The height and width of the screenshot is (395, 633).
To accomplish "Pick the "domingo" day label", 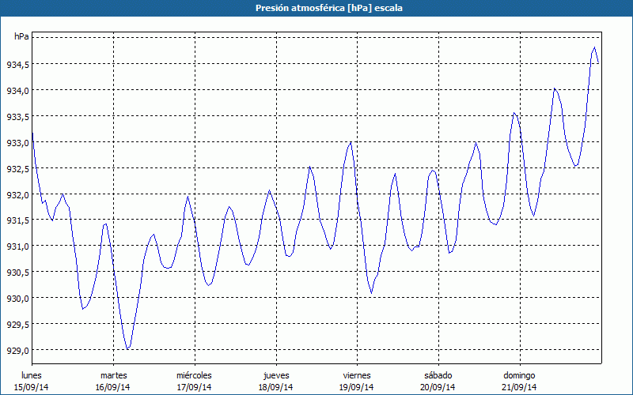I will coord(519,375).
